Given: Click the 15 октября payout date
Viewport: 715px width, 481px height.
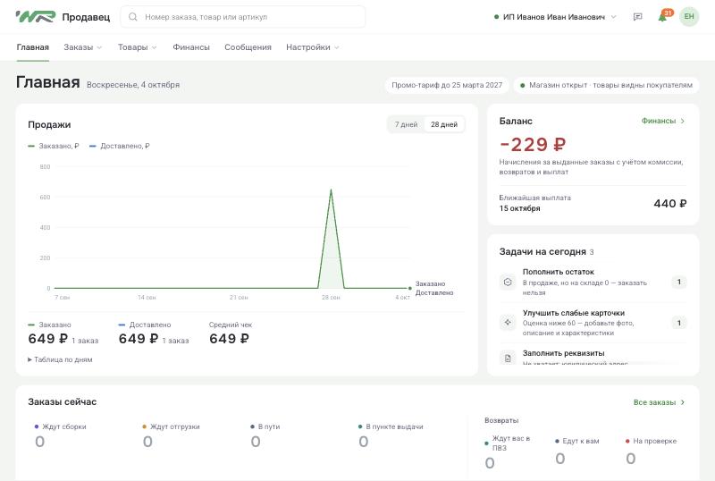Looking at the screenshot, I should pyautogui.click(x=519, y=208).
